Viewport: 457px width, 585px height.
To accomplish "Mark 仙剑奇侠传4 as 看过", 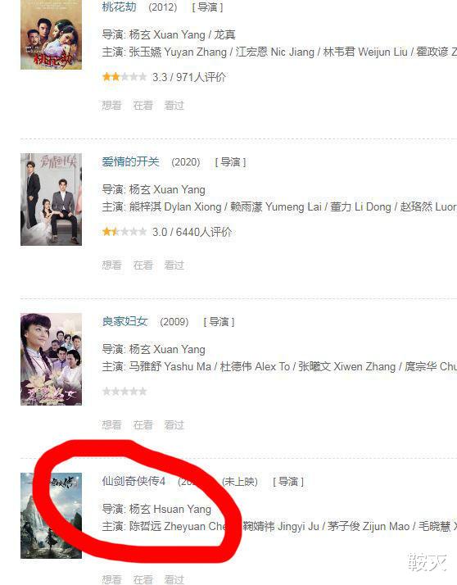I will click(x=174, y=579).
